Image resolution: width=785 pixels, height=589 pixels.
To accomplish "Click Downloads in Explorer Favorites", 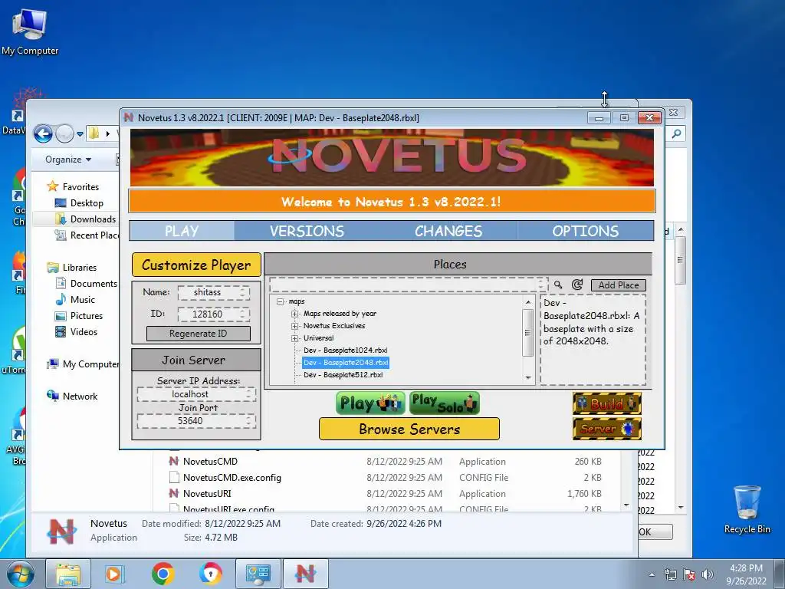I will coord(93,219).
